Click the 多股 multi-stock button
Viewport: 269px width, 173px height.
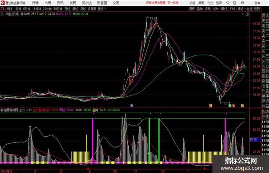(x=208, y=9)
